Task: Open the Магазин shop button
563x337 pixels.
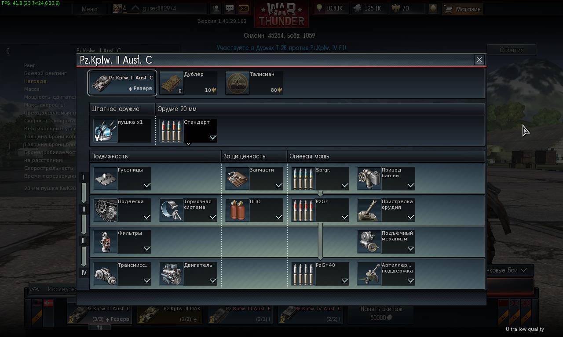Action: click(462, 9)
